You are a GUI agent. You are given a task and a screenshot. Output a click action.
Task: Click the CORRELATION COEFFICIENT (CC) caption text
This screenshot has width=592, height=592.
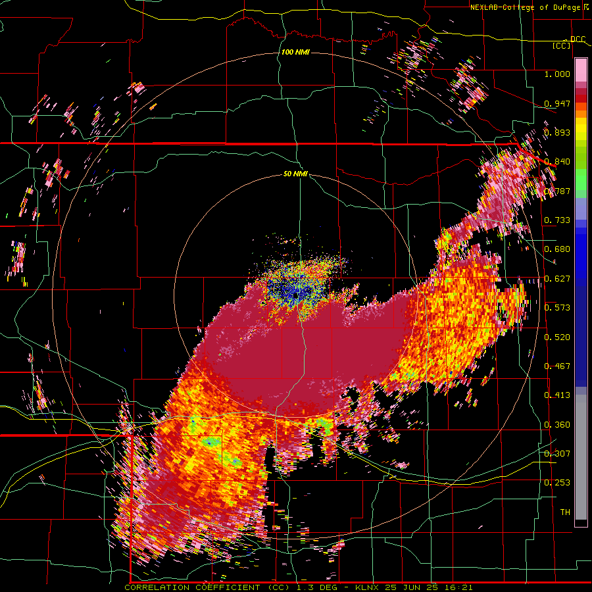click(x=207, y=587)
